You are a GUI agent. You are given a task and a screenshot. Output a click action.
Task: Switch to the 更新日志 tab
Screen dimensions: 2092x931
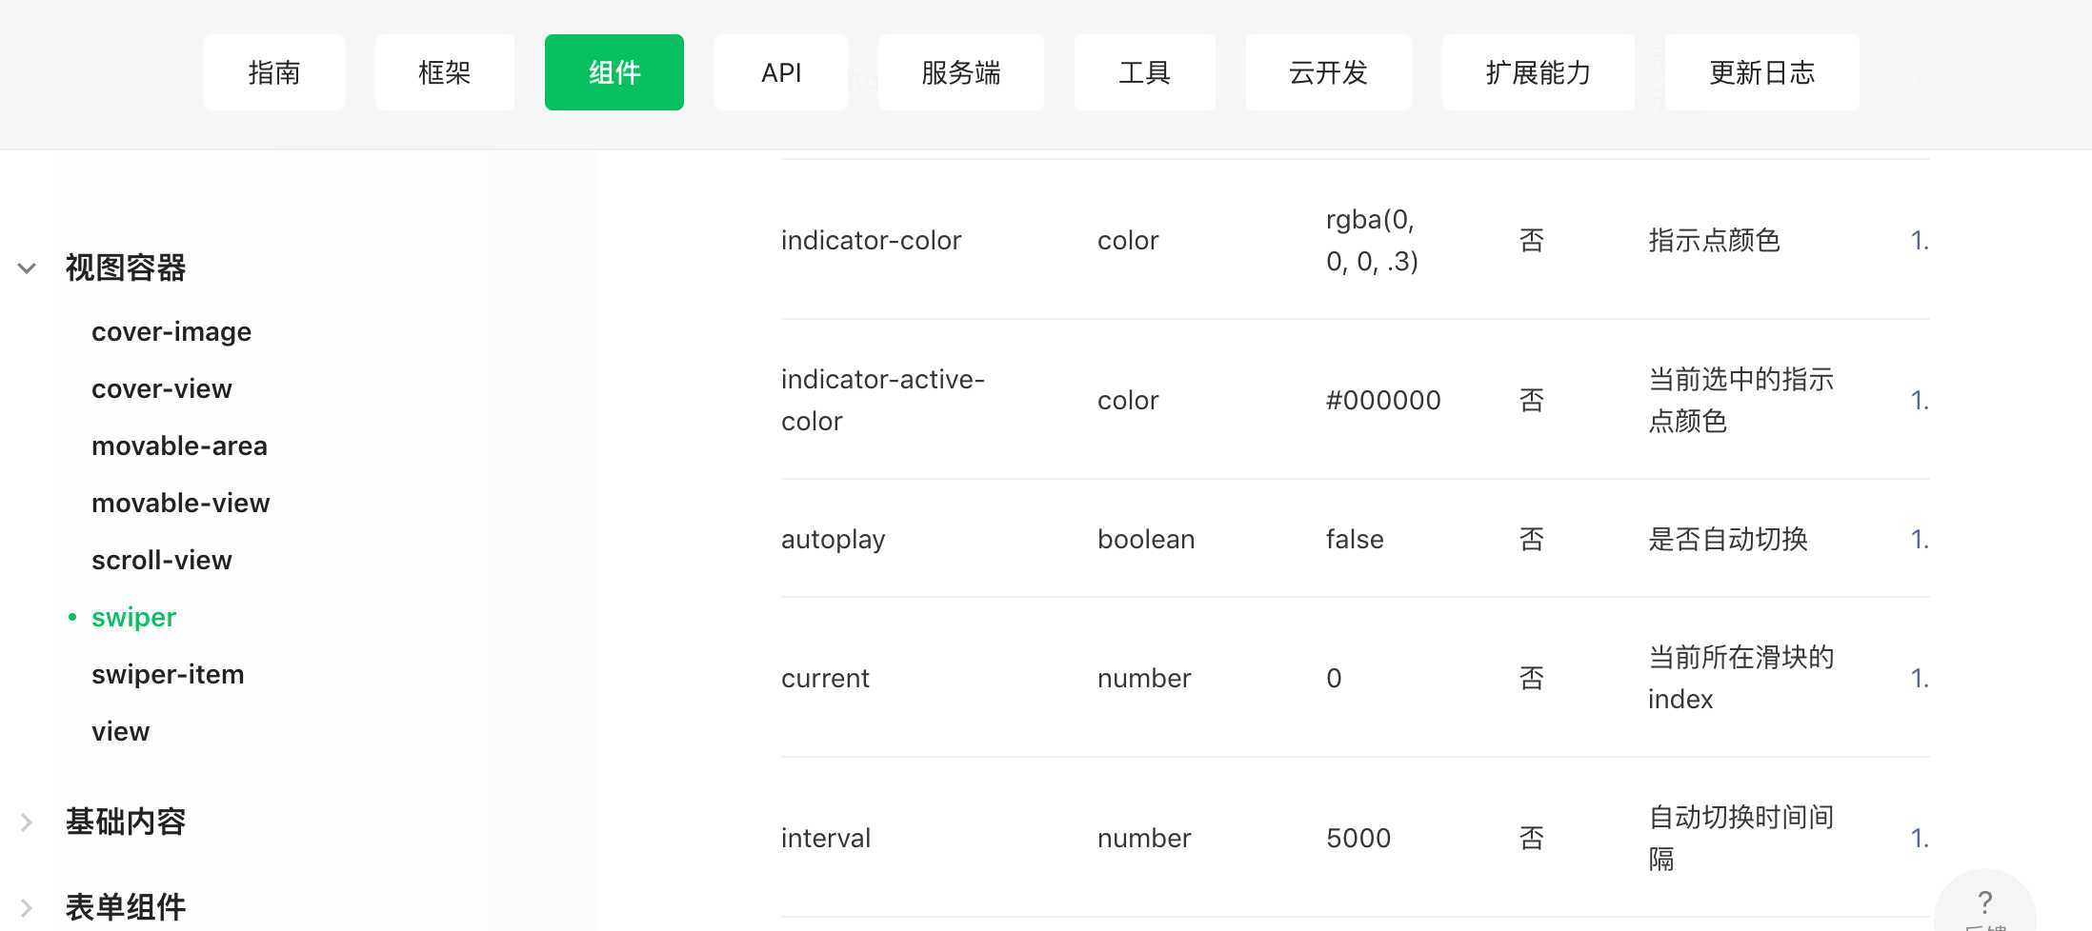pyautogui.click(x=1761, y=72)
